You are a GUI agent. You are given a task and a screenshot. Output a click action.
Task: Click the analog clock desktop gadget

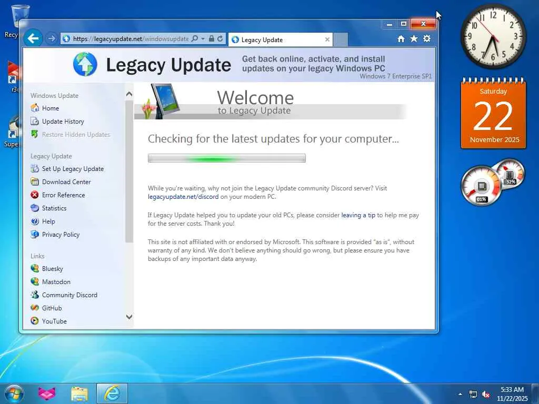493,36
